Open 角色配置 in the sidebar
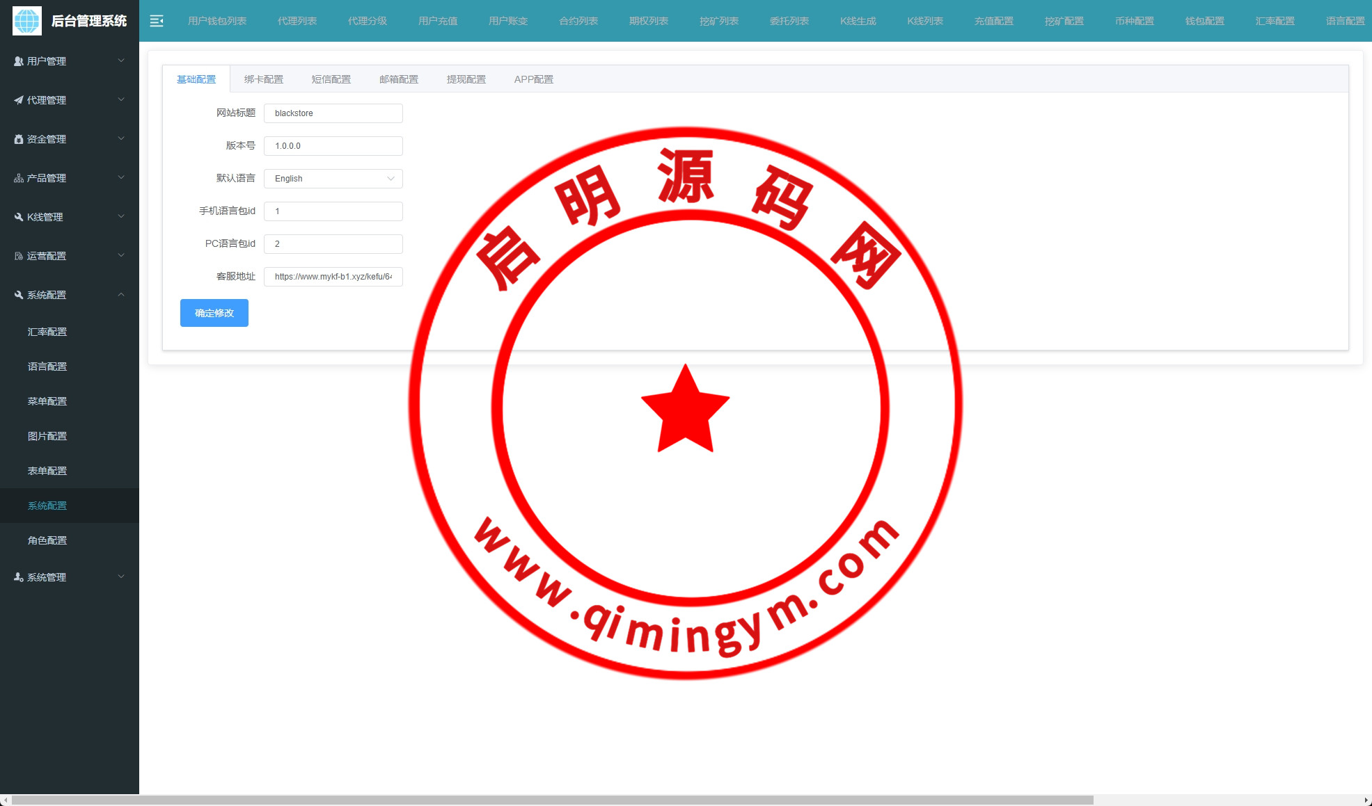Viewport: 1372px width, 806px height. (47, 540)
